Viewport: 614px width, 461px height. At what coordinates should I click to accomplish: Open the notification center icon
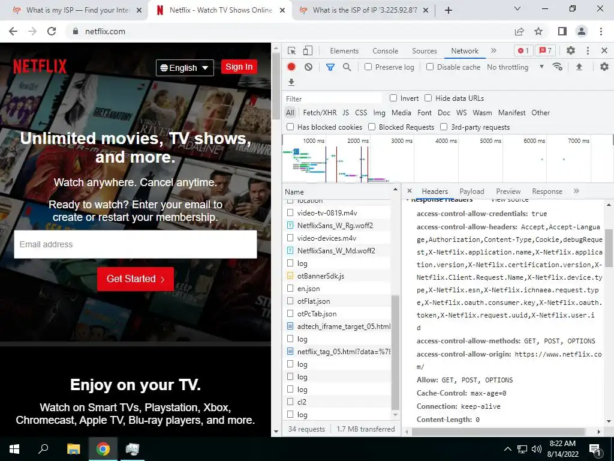[595, 450]
